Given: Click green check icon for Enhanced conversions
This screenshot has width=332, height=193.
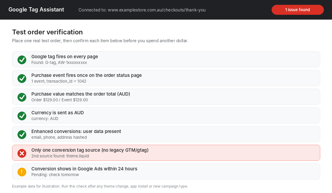Looking at the screenshot, I should click(x=22, y=134).
